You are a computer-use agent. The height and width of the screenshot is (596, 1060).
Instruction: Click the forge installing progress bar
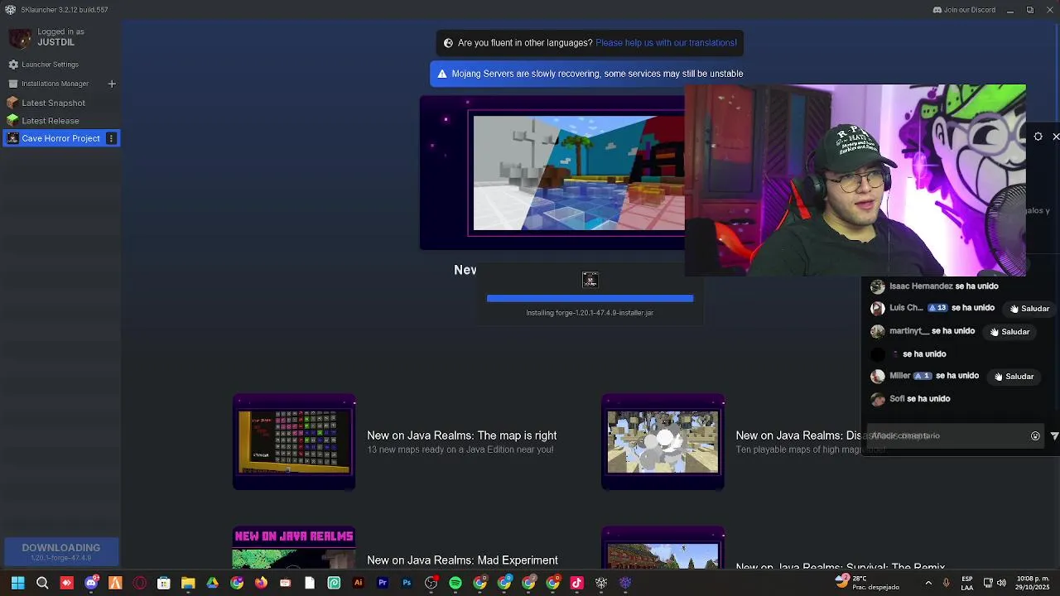pyautogui.click(x=590, y=298)
